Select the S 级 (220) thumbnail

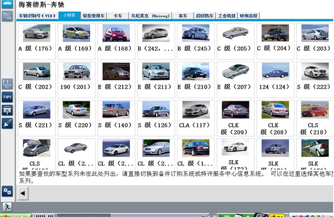coord(76,110)
